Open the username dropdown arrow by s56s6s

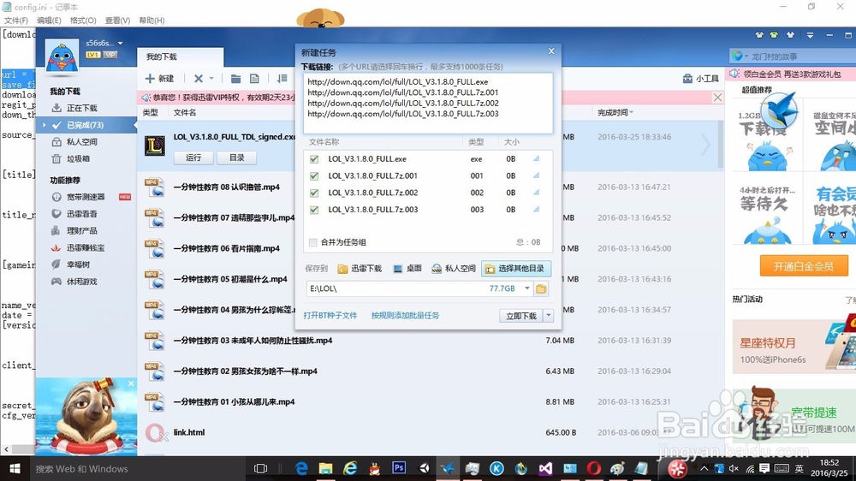click(120, 43)
